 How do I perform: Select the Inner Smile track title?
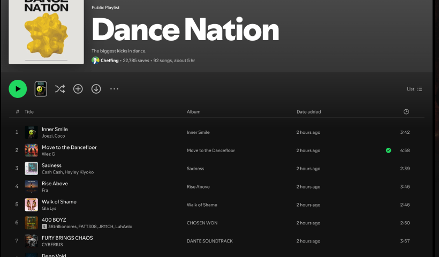click(x=55, y=129)
